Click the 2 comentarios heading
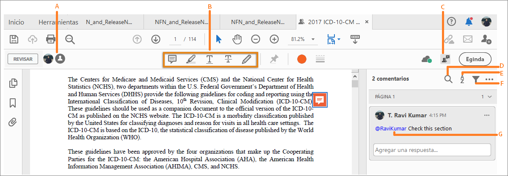Image resolution: width=508 pixels, height=176 pixels. click(390, 79)
